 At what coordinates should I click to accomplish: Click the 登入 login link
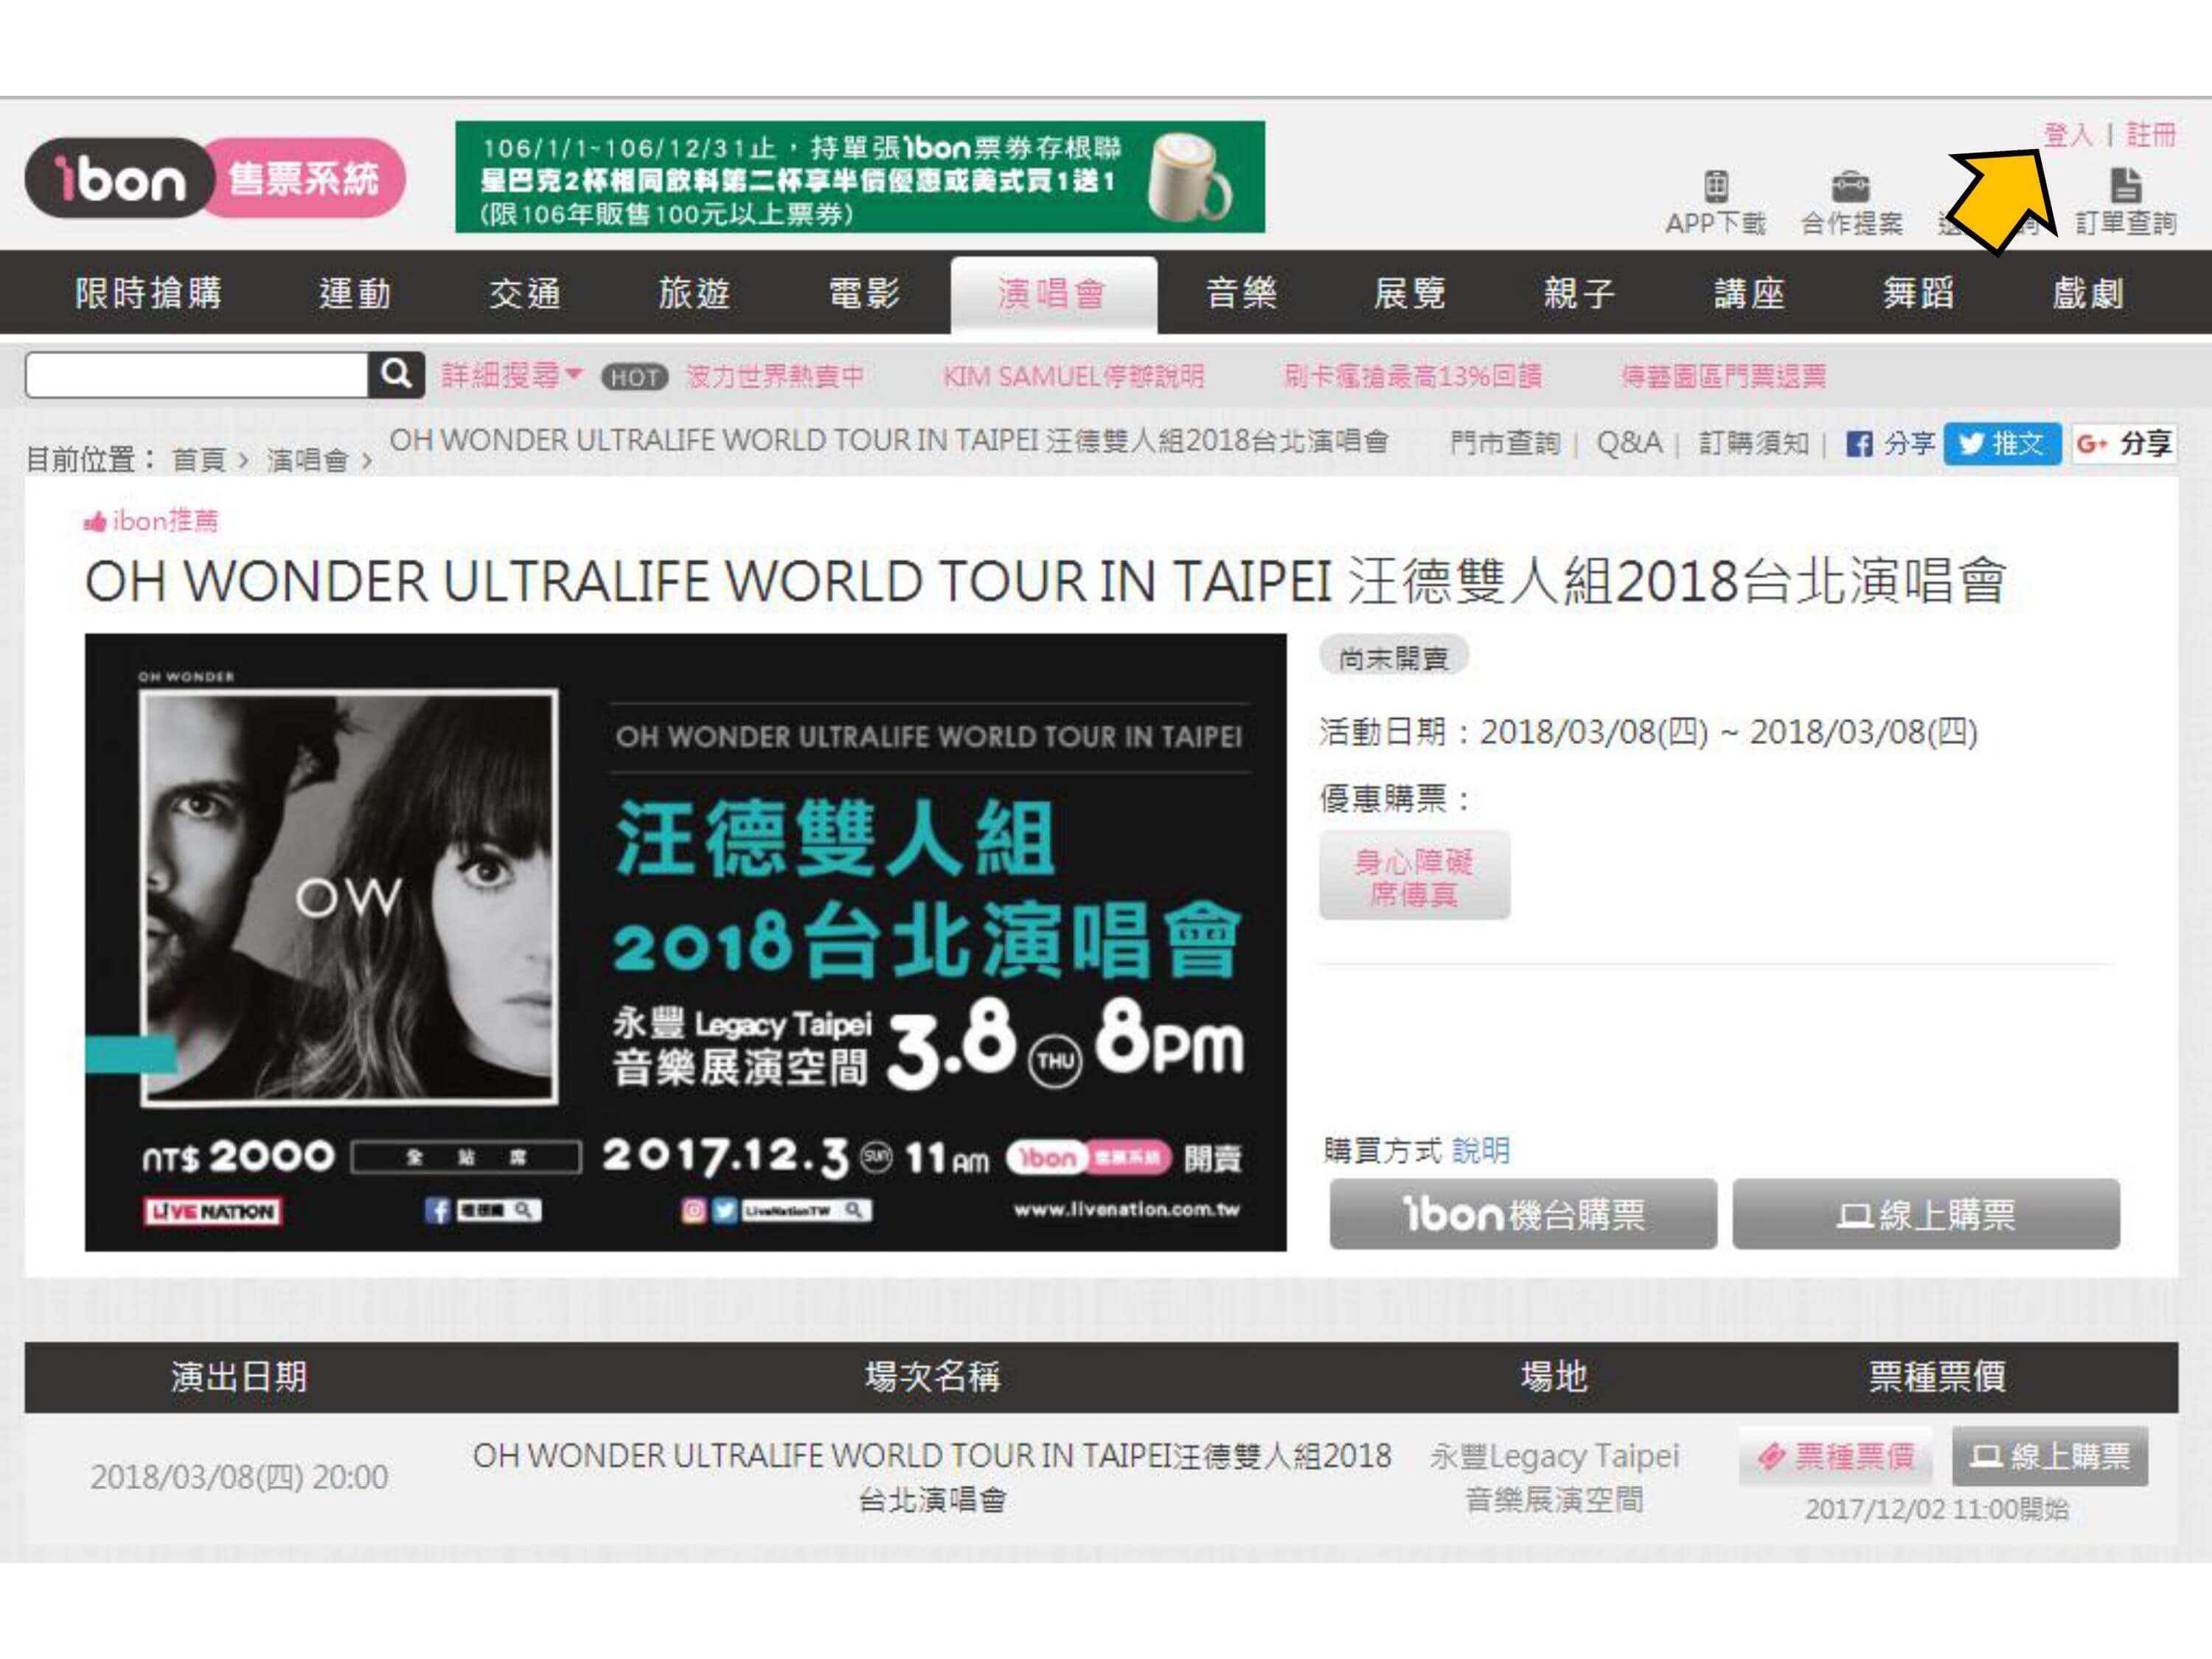click(2067, 135)
